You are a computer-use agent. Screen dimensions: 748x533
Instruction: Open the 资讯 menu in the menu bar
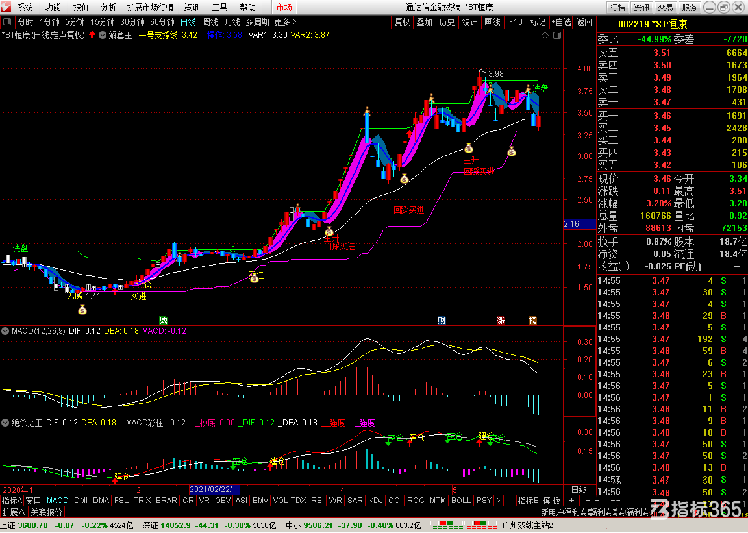coord(192,7)
